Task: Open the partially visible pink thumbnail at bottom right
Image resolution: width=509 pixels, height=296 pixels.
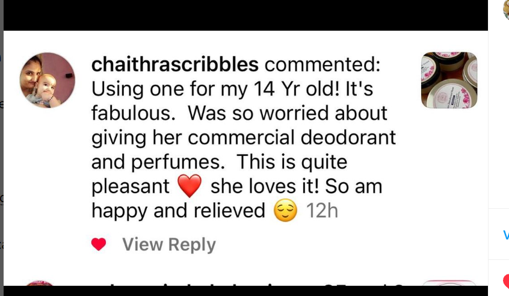Action: pyautogui.click(x=449, y=283)
